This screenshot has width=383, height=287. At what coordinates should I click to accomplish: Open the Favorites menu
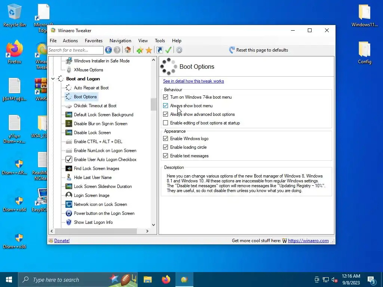94,41
